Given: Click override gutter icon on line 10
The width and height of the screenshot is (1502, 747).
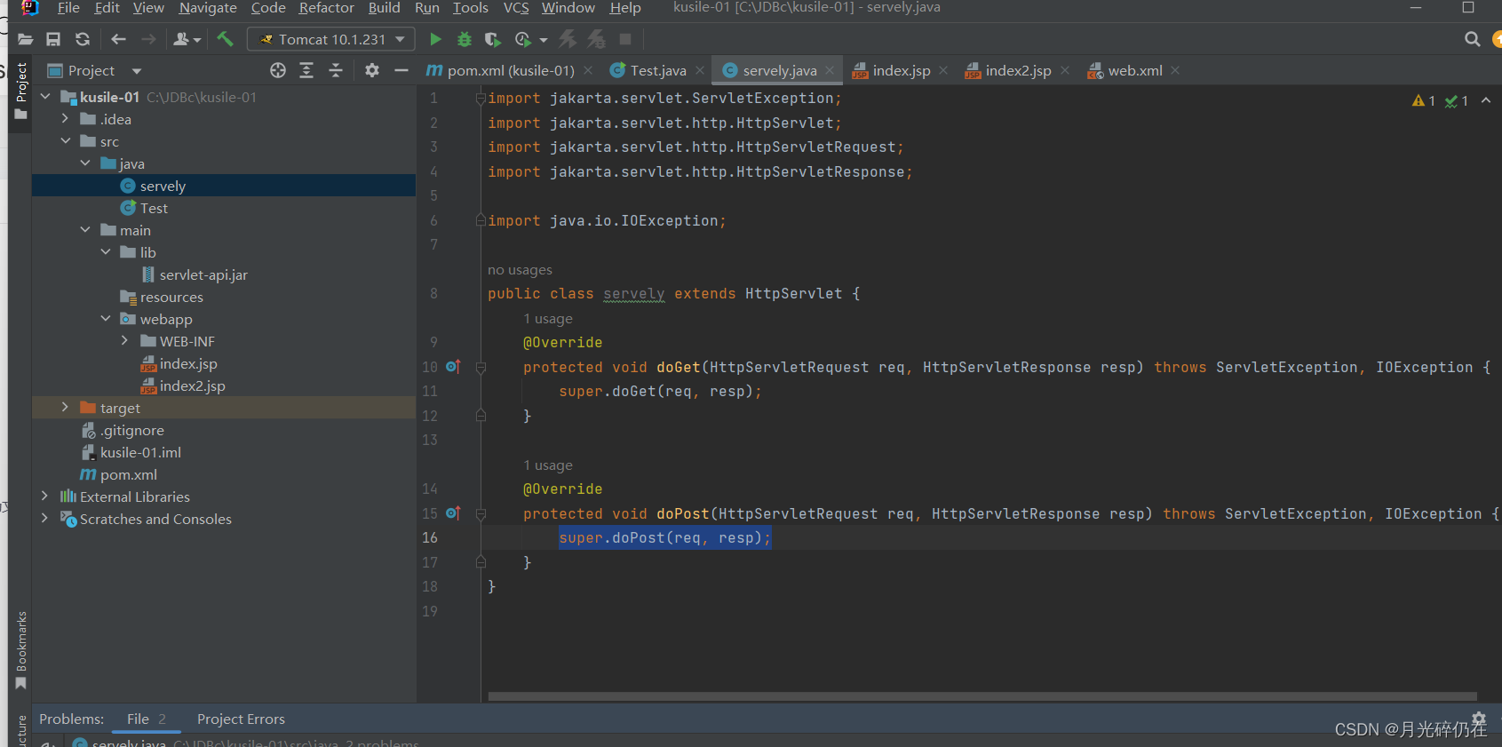Looking at the screenshot, I should pyautogui.click(x=453, y=367).
